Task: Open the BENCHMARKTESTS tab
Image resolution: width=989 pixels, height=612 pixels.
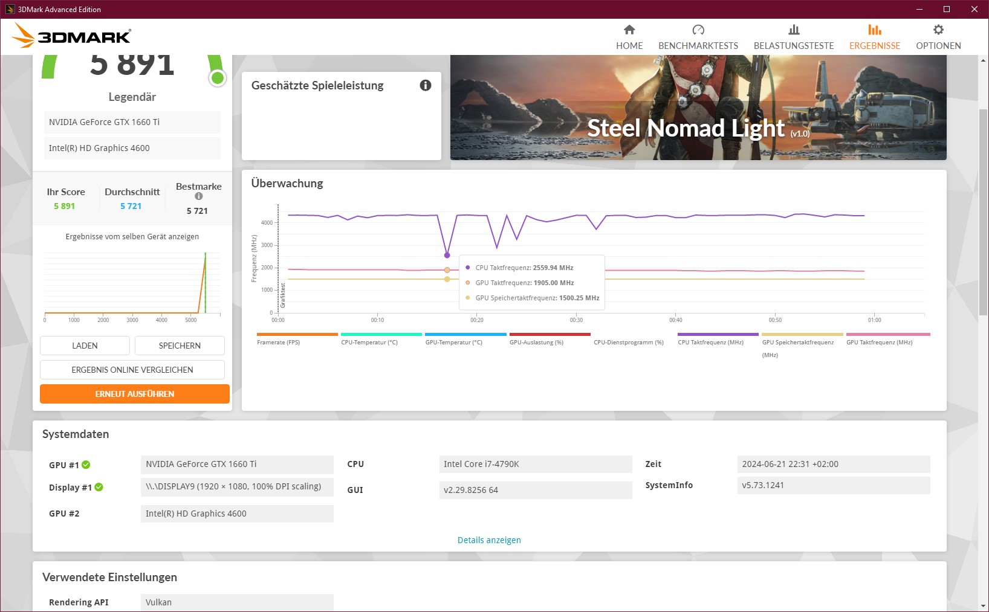Action: point(698,37)
